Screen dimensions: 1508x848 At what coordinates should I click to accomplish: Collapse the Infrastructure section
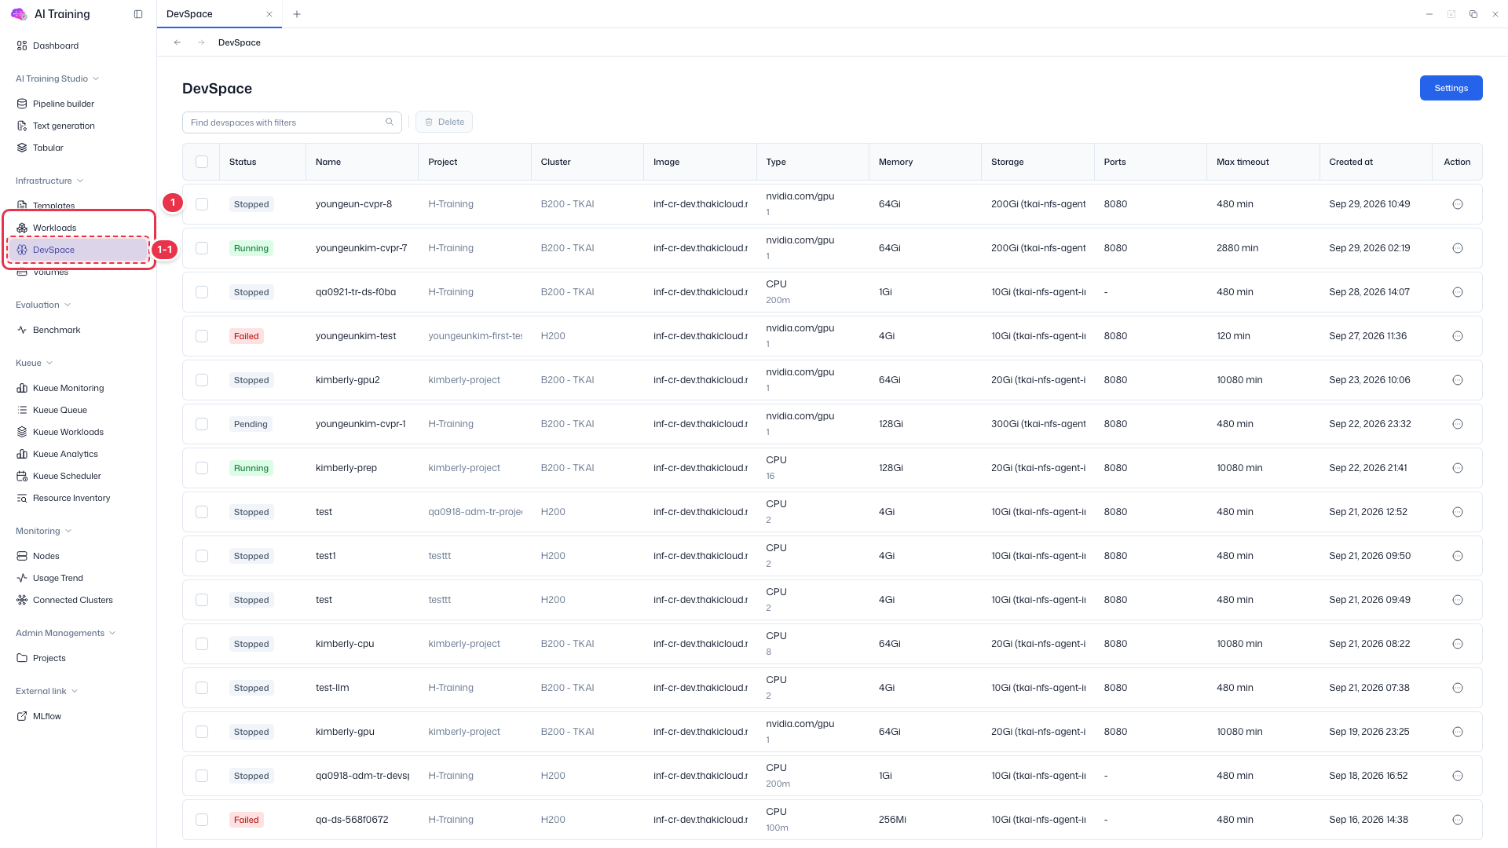(x=49, y=181)
